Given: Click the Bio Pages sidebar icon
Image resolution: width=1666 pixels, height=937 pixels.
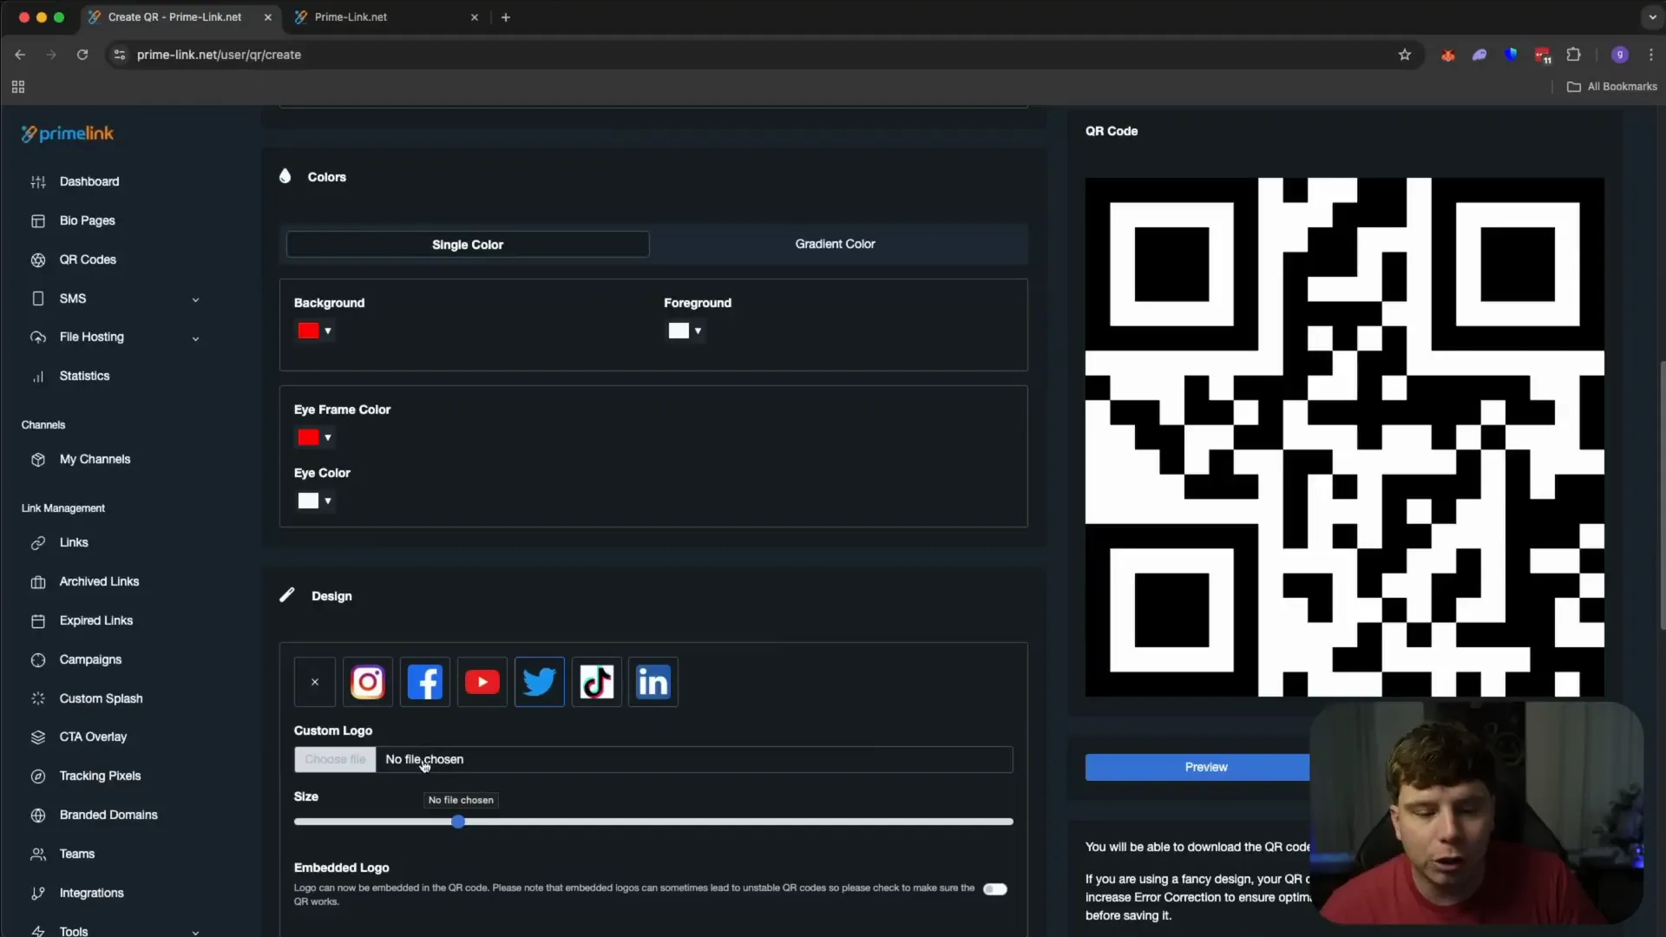Looking at the screenshot, I should coord(38,220).
